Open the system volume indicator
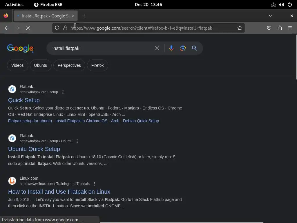The image size is (297, 223). [281, 5]
